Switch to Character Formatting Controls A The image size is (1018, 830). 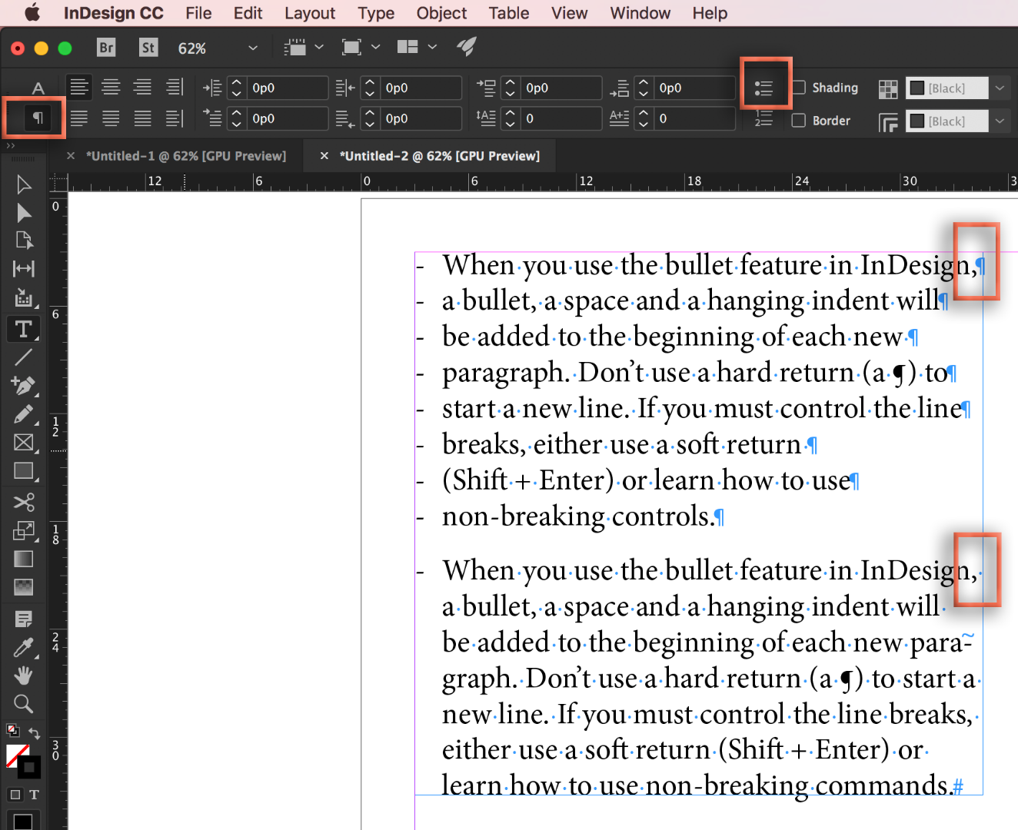coord(38,88)
